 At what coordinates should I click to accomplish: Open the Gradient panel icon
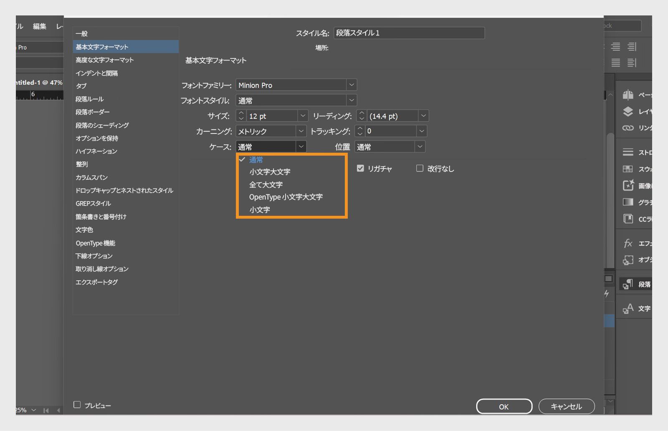click(x=628, y=202)
